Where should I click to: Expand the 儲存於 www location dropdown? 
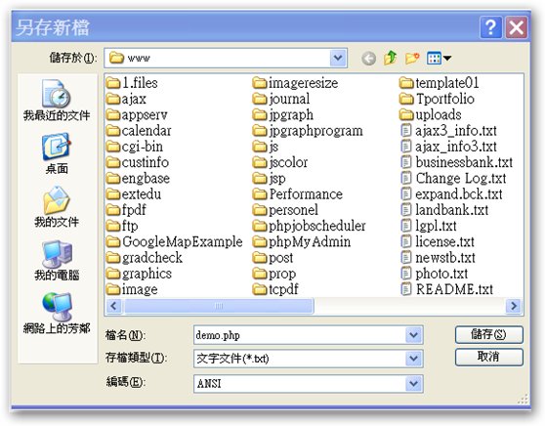338,58
